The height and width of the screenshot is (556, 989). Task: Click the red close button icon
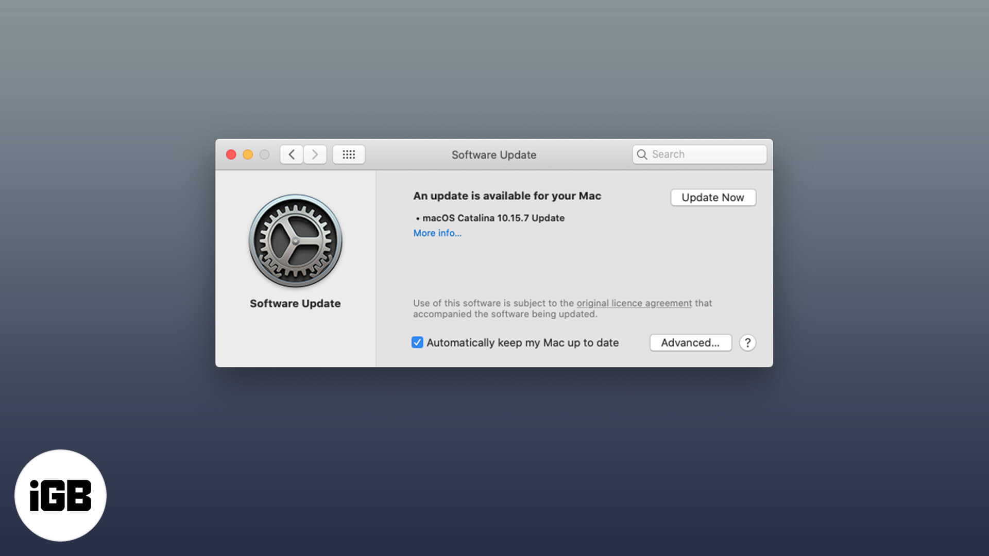pyautogui.click(x=230, y=154)
